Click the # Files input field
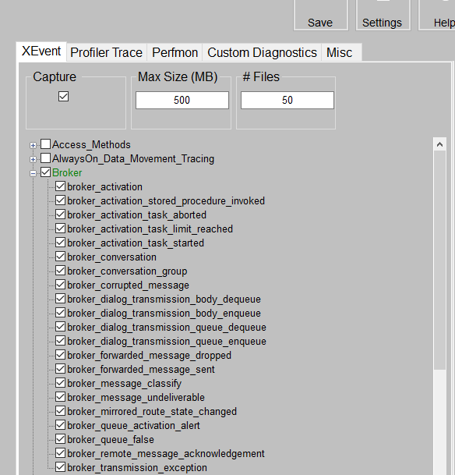This screenshot has height=475, width=455. coord(287,101)
